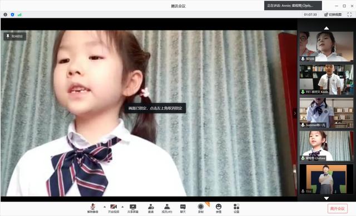Select Kevin's video thumbnail
The height and width of the screenshot is (216, 356).
[x=327, y=79]
